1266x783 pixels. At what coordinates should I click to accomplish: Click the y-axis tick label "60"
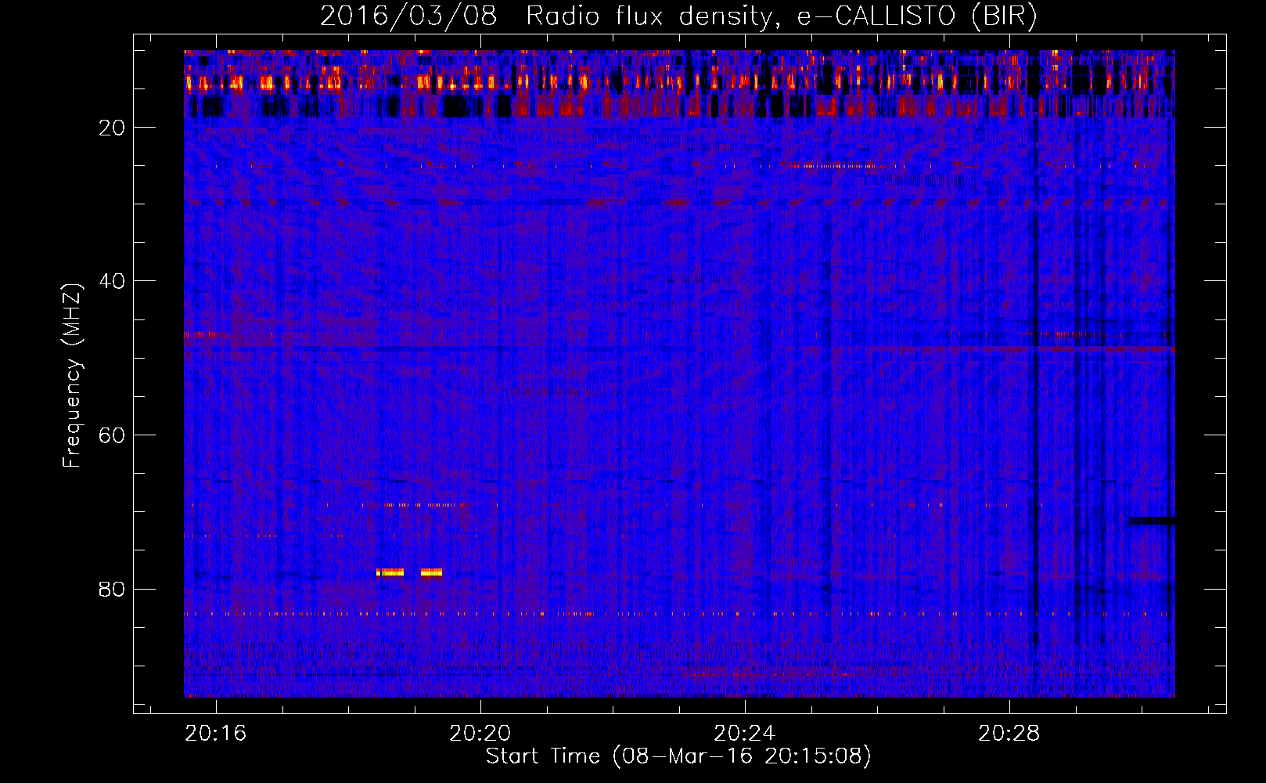(x=112, y=435)
